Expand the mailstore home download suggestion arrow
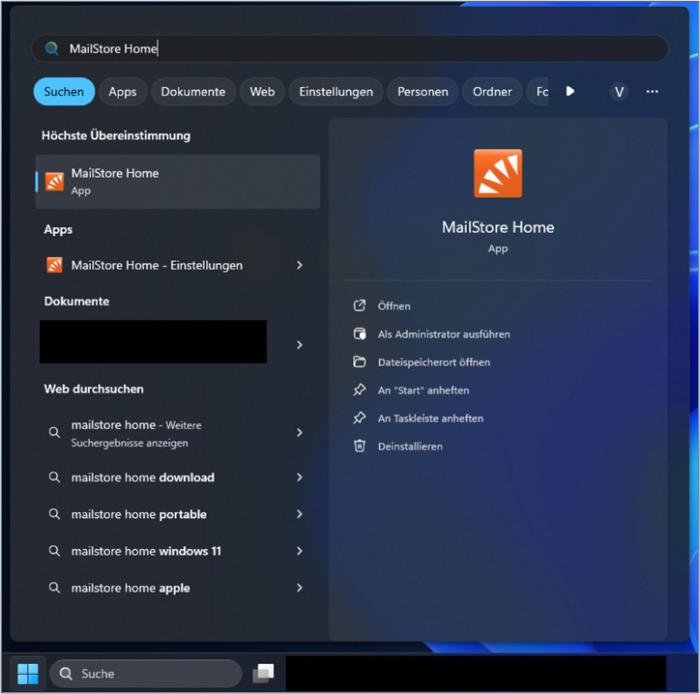Screen dimensions: 700x694 pyautogui.click(x=299, y=477)
